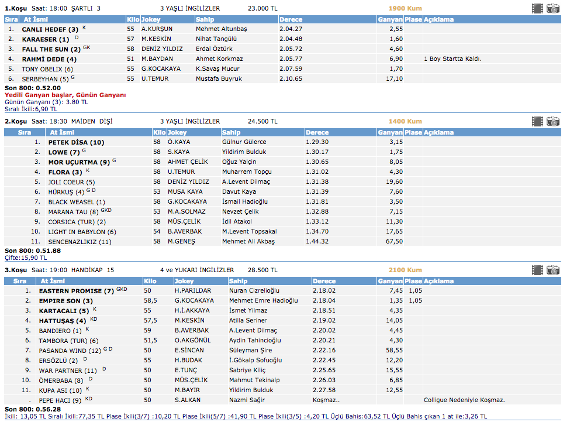Image resolution: width=570 pixels, height=422 pixels.
Task: Open the camera photo icon for race 2
Action: (x=553, y=122)
